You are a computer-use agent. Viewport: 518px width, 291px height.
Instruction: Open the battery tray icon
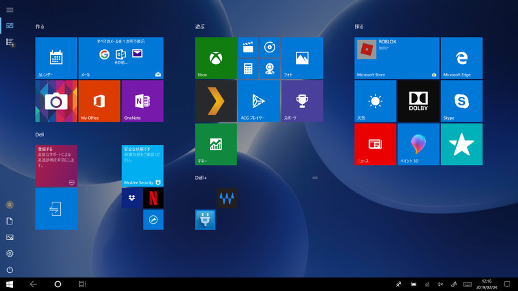[413, 284]
